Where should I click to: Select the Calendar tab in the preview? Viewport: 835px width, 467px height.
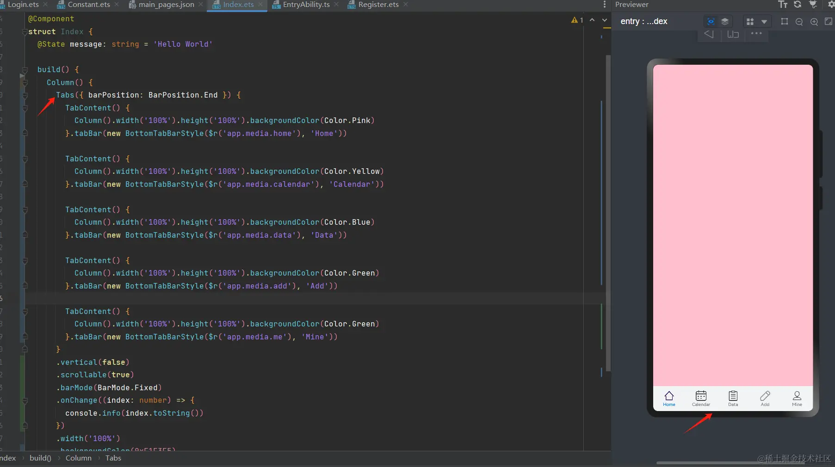click(701, 399)
